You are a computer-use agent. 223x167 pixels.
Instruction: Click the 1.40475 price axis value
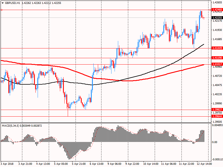pos(217,85)
